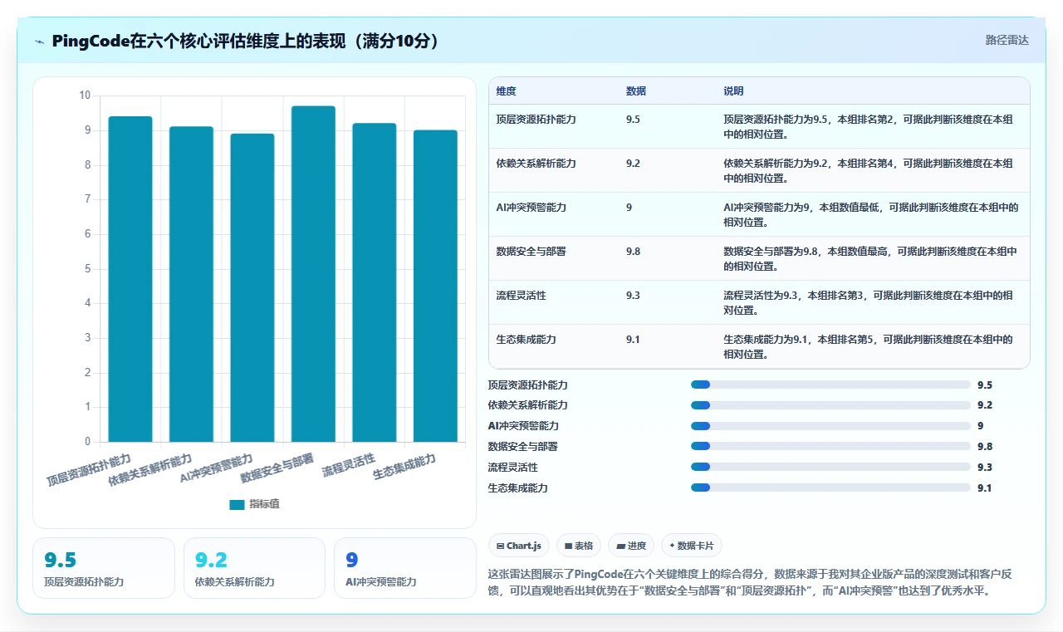Click the 数据卡片 tag pill

(x=692, y=546)
